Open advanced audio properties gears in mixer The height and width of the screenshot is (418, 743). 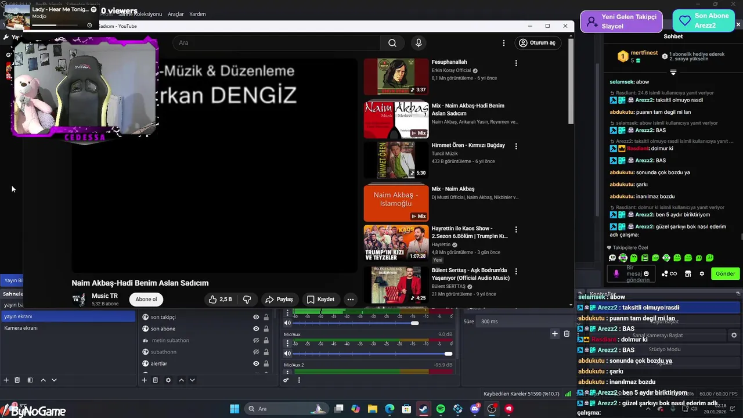point(286,380)
